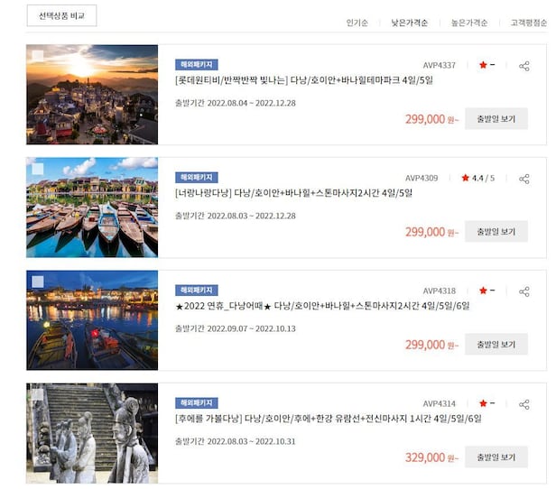Sort by 낮은가격순 lowest price
Image resolution: width=556 pixels, height=489 pixels.
click(410, 23)
